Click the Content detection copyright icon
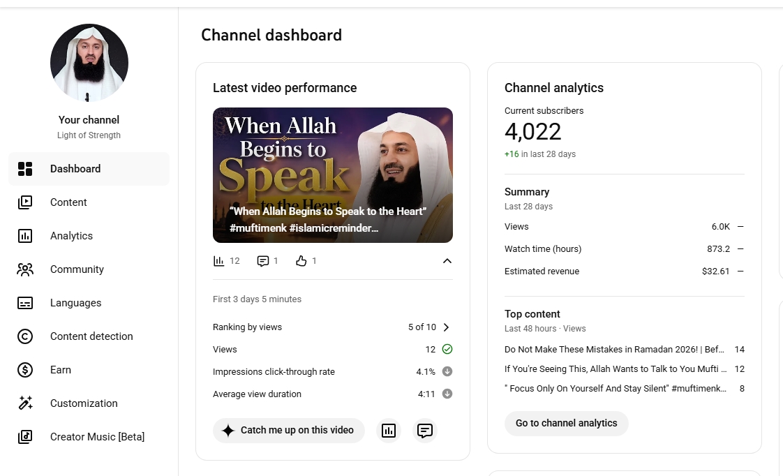This screenshot has height=476, width=783. pyautogui.click(x=25, y=336)
